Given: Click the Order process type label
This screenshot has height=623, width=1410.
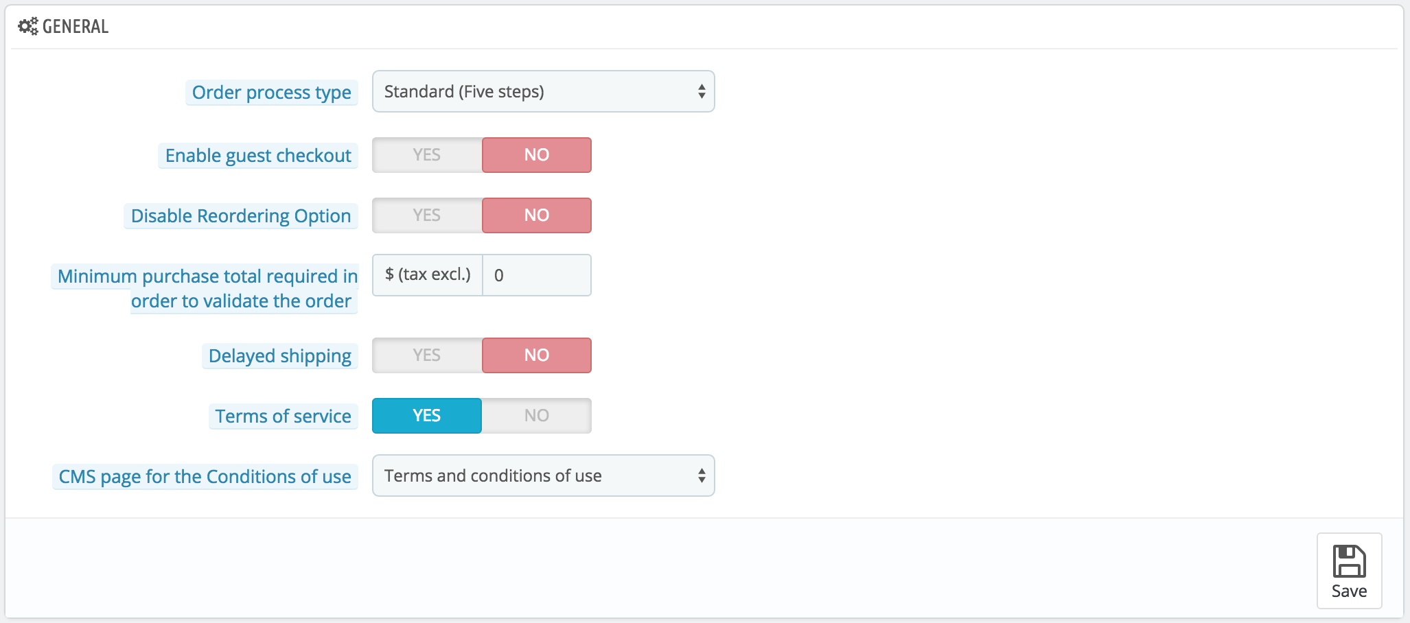Looking at the screenshot, I should click(272, 93).
